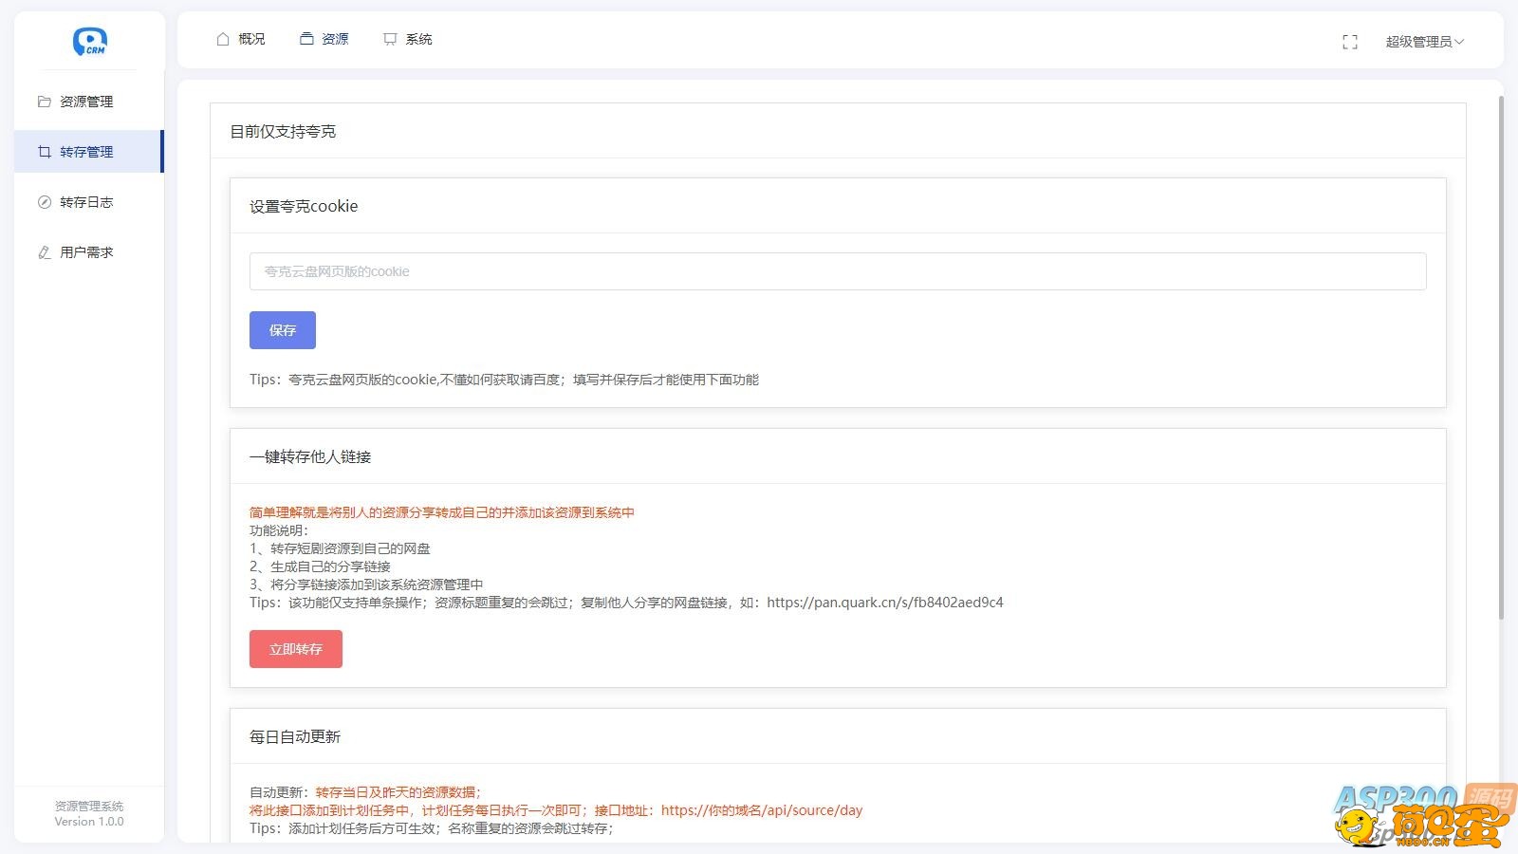Click the 每日自动更新 heading
Viewport: 1518px width, 854px height.
coord(295,736)
